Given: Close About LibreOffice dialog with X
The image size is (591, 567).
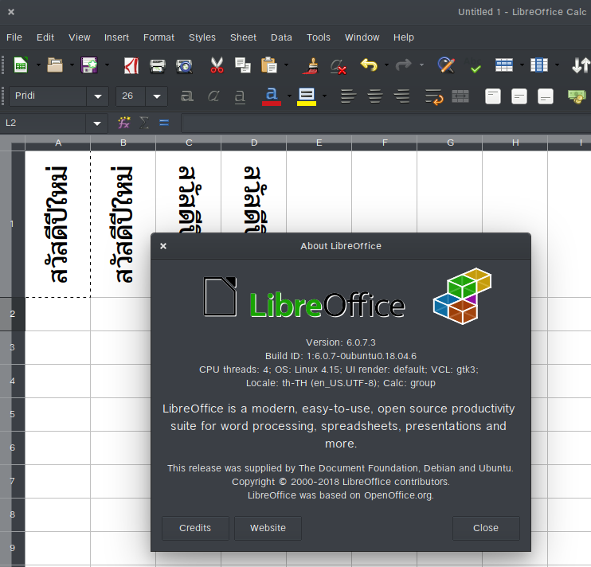Looking at the screenshot, I should point(163,246).
